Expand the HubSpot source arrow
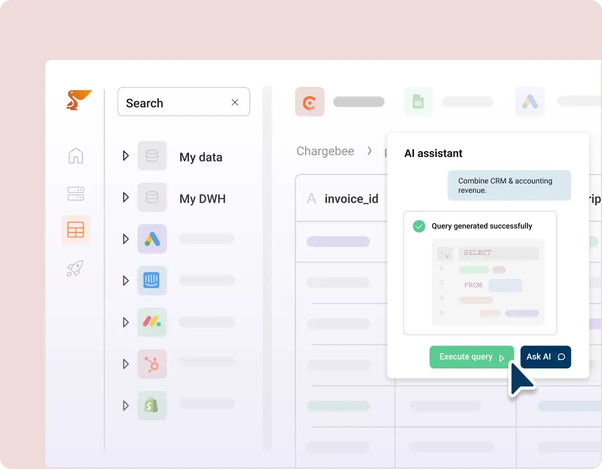This screenshot has height=469, width=602. [x=126, y=364]
